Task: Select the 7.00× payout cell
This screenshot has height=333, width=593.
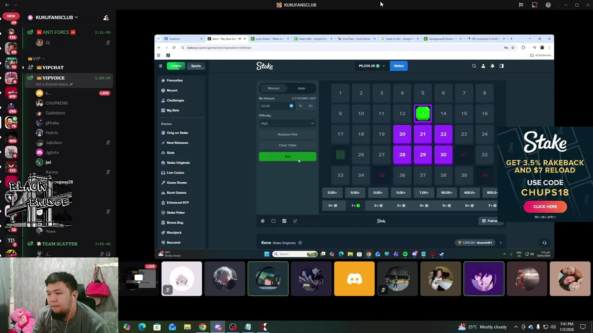Action: [x=423, y=193]
